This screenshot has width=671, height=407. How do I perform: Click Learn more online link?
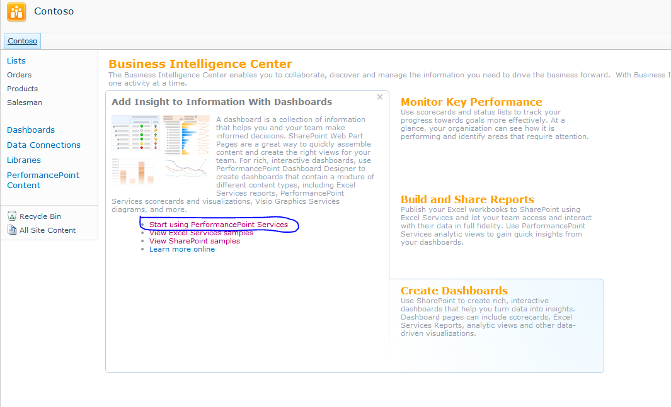pos(182,249)
